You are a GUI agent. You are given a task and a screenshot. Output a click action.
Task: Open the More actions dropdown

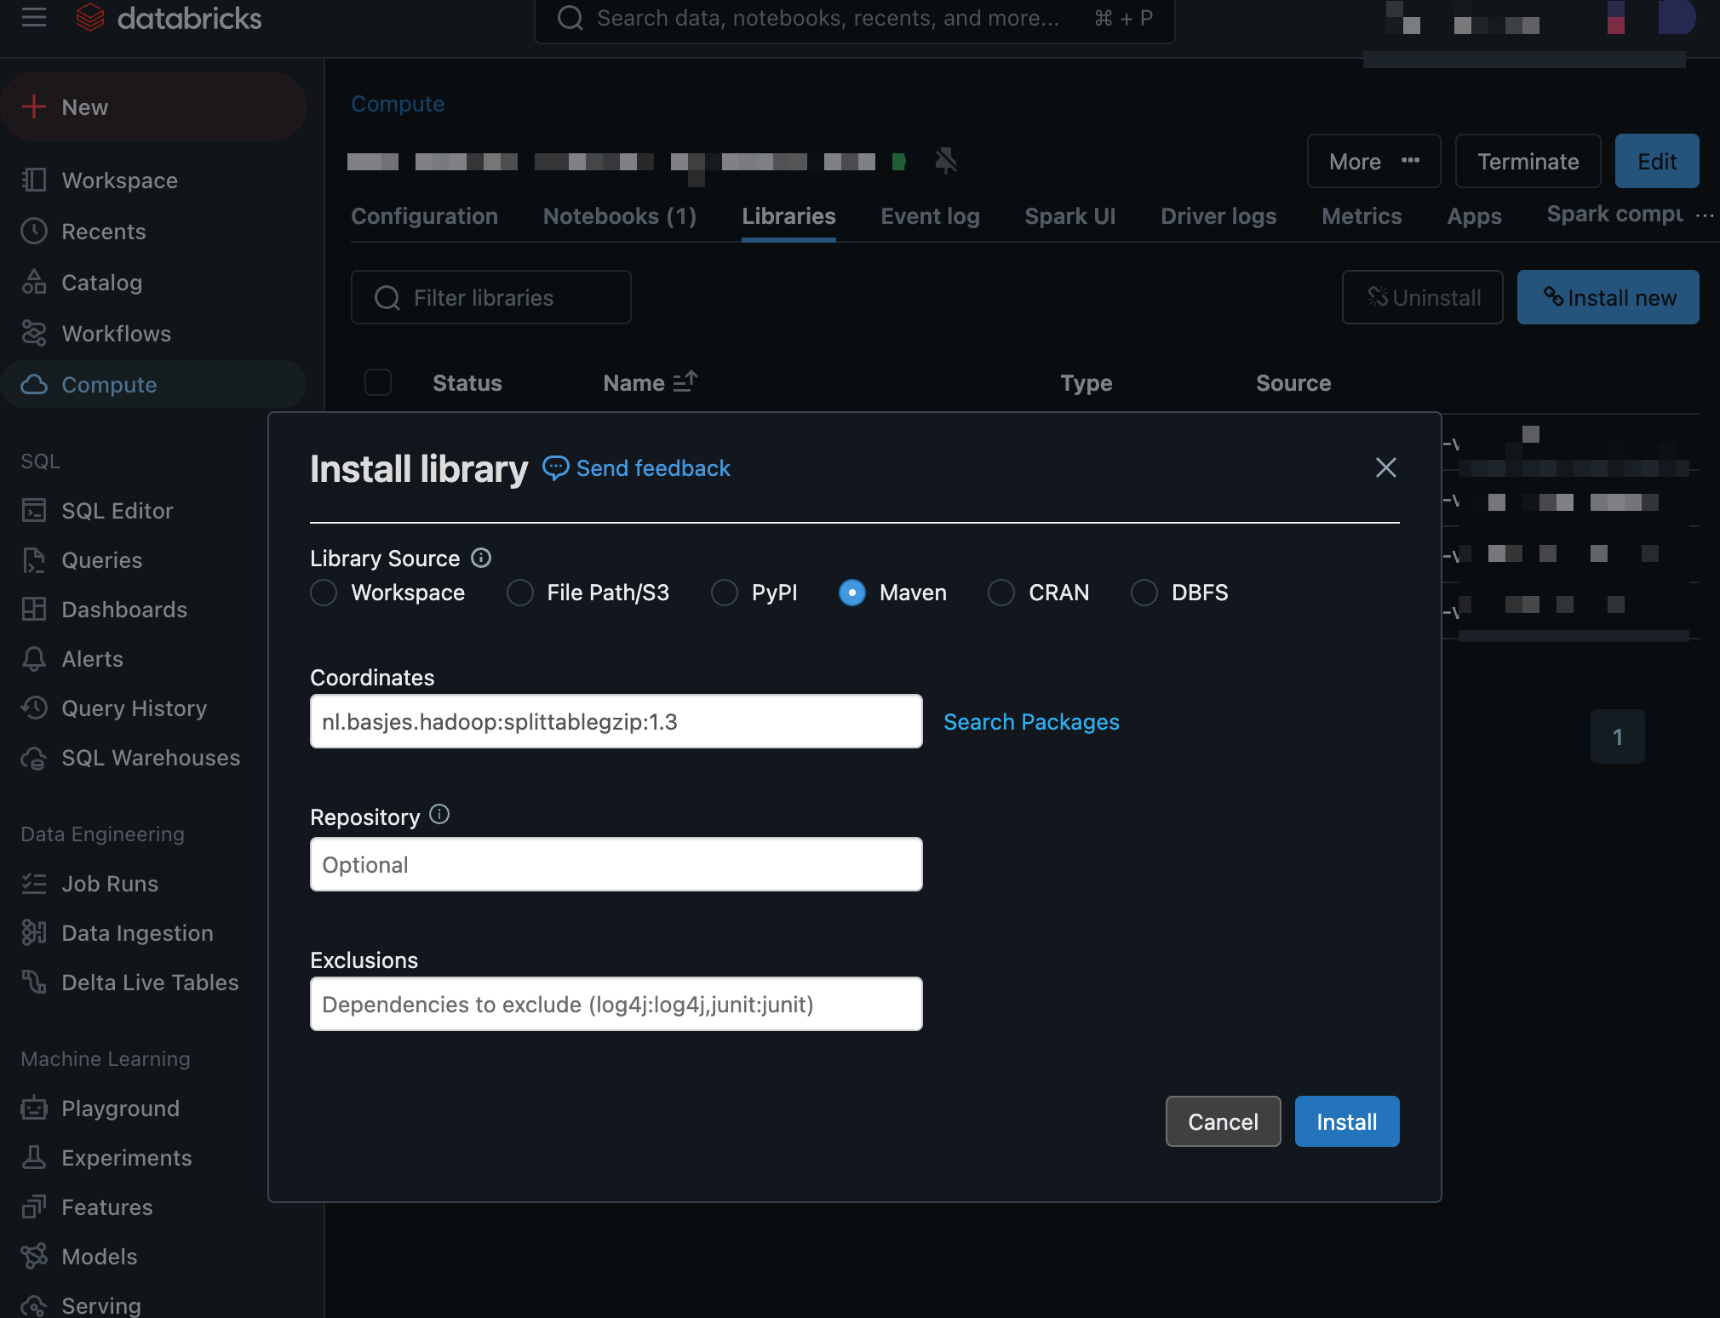click(1373, 161)
